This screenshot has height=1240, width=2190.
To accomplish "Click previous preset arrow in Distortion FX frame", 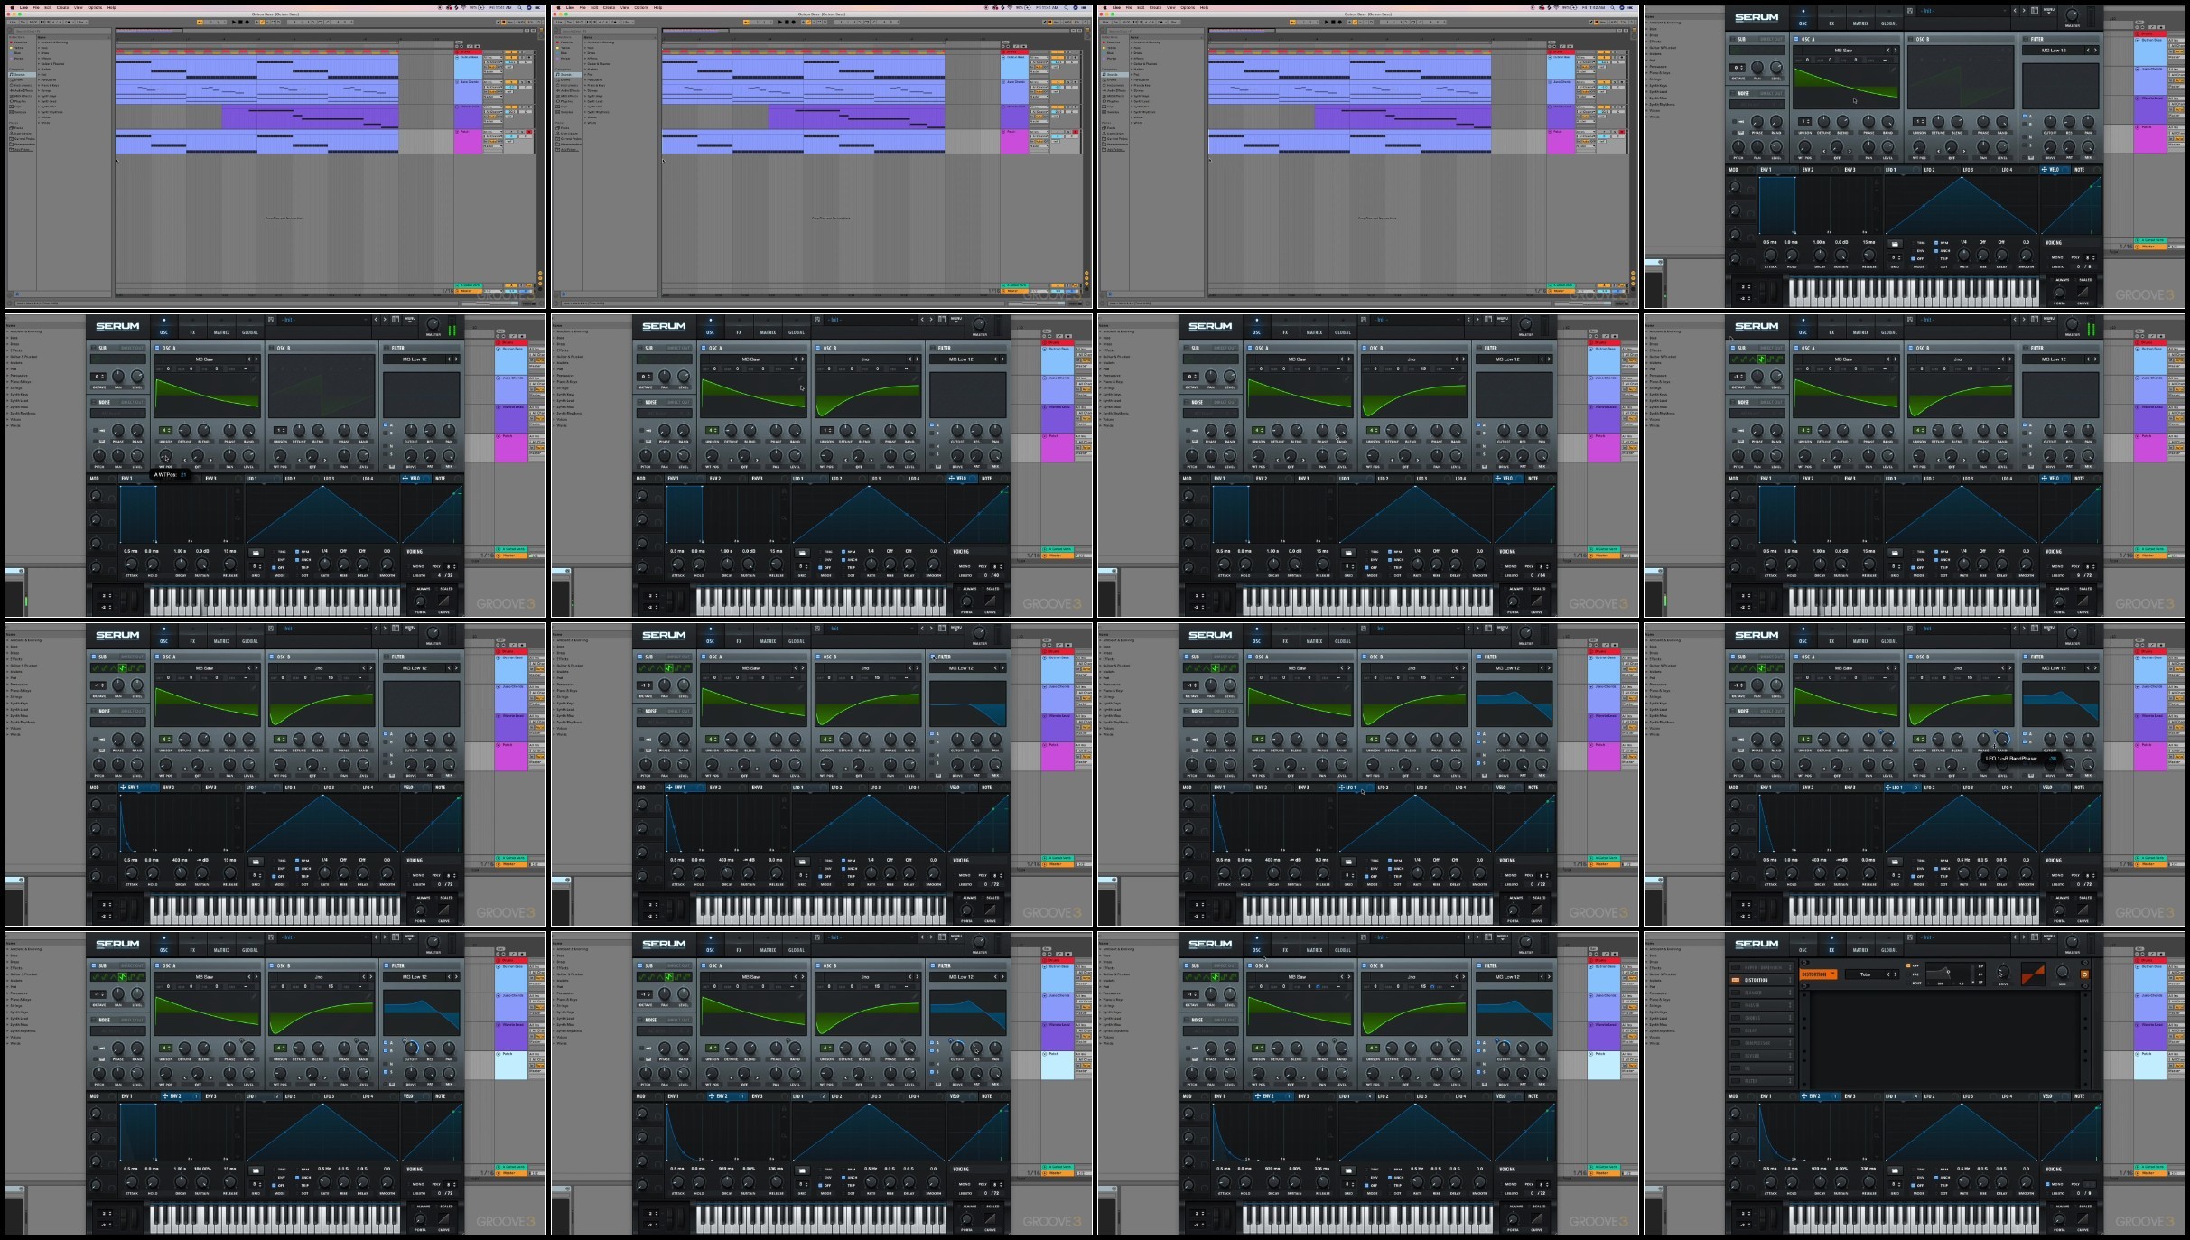I will [x=2015, y=937].
